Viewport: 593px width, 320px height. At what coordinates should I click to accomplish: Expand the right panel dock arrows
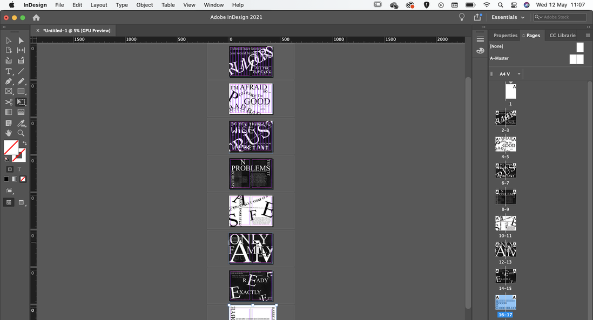(588, 27)
